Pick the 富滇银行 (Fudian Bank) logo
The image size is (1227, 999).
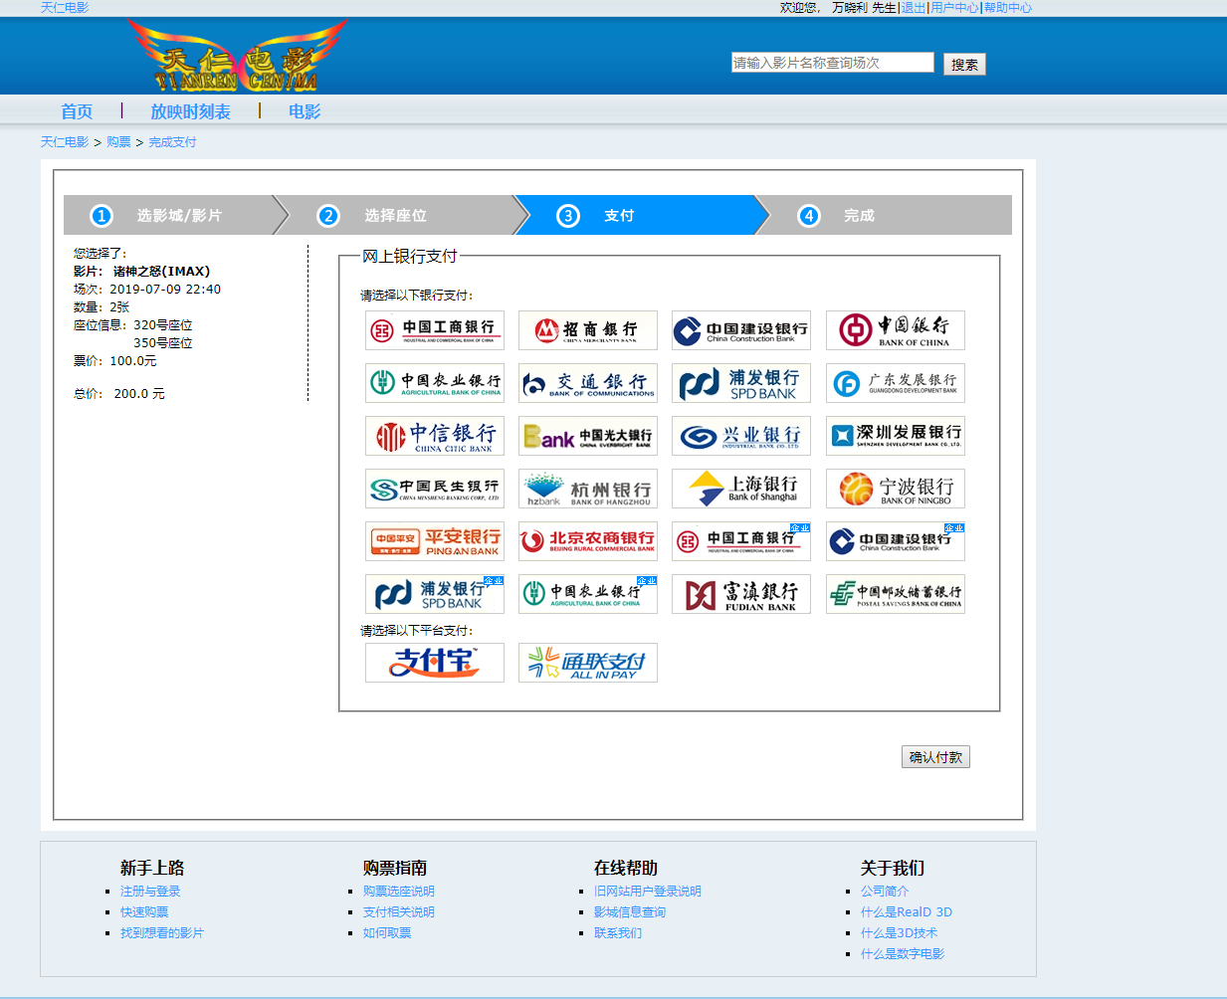point(740,594)
